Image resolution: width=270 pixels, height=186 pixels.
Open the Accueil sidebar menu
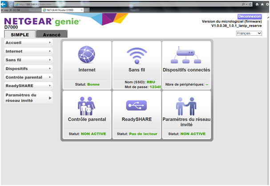[28, 43]
